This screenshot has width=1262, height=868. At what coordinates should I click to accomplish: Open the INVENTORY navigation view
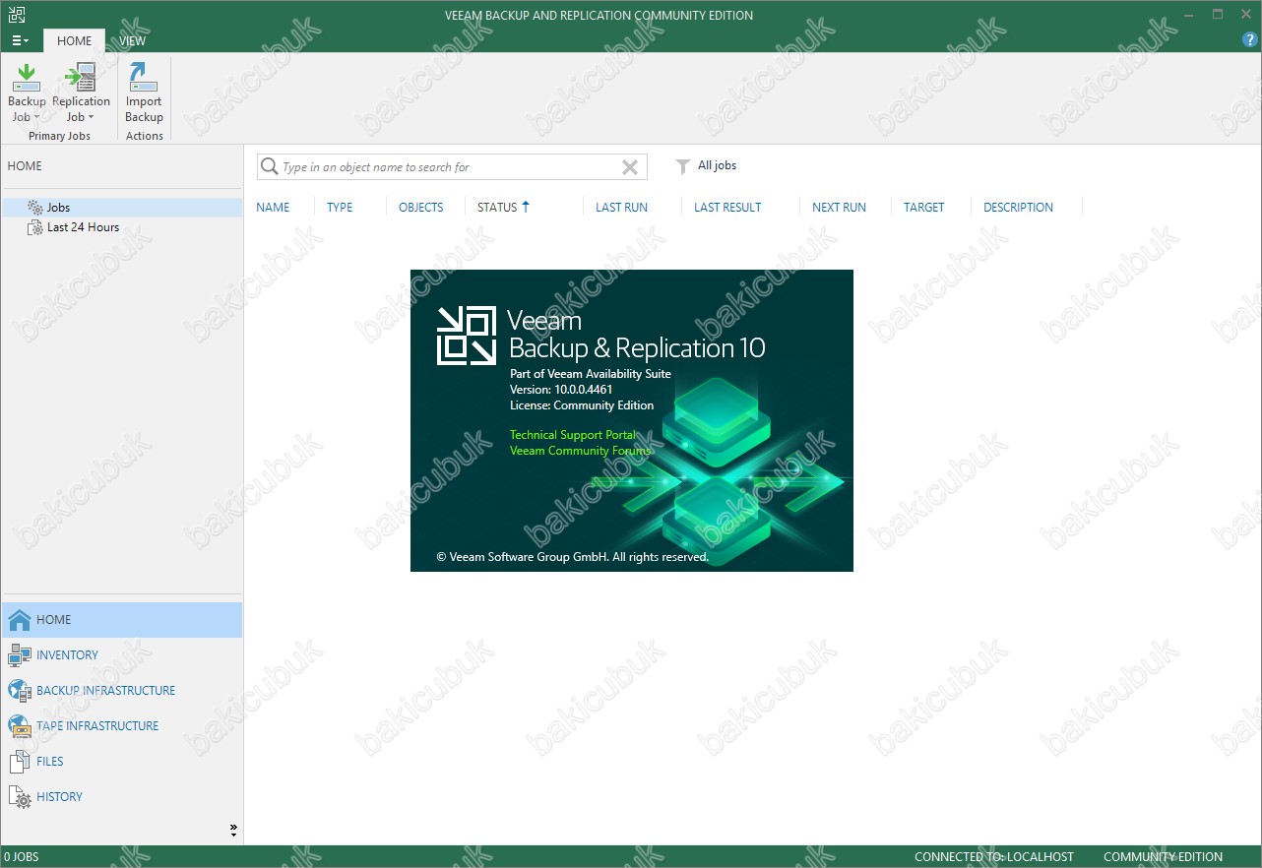click(122, 655)
